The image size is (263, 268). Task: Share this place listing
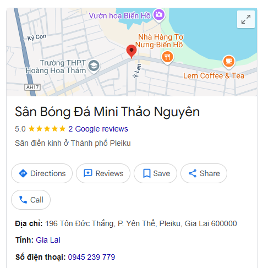pos(204,173)
